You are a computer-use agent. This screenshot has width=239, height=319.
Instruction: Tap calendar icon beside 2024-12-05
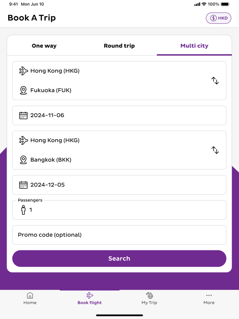(x=23, y=185)
